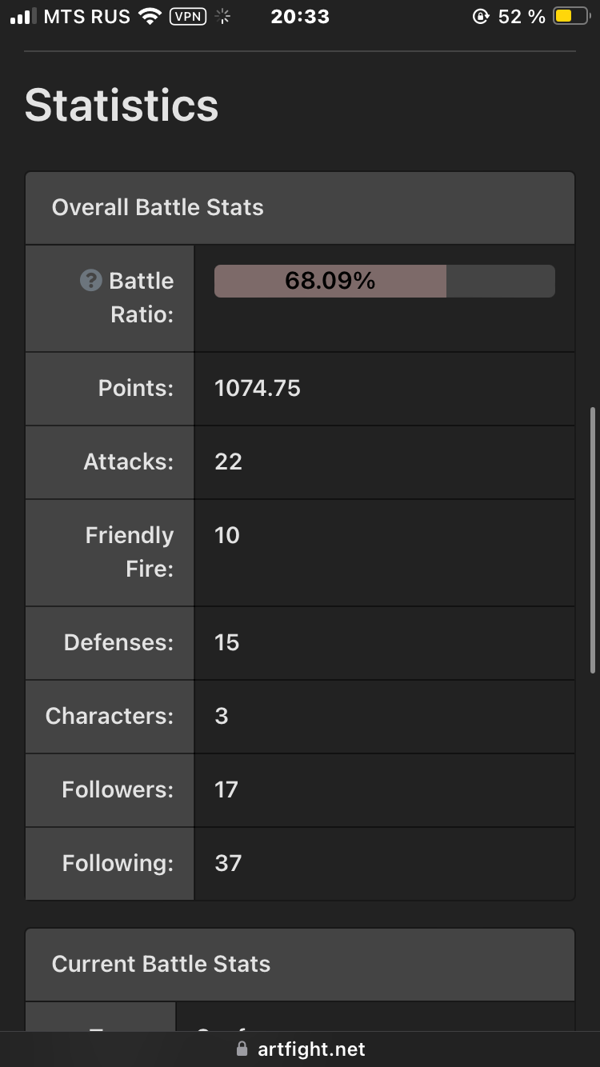Viewport: 600px width, 1067px height.
Task: Click the Statistics heading
Action: (x=122, y=106)
